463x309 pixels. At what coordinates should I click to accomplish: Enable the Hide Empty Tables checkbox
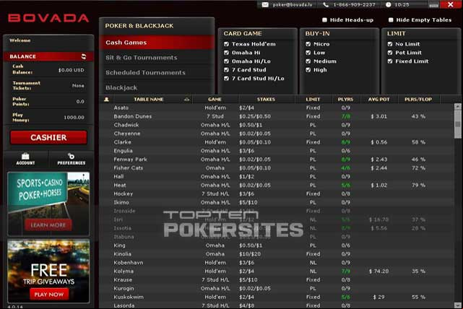[391, 19]
